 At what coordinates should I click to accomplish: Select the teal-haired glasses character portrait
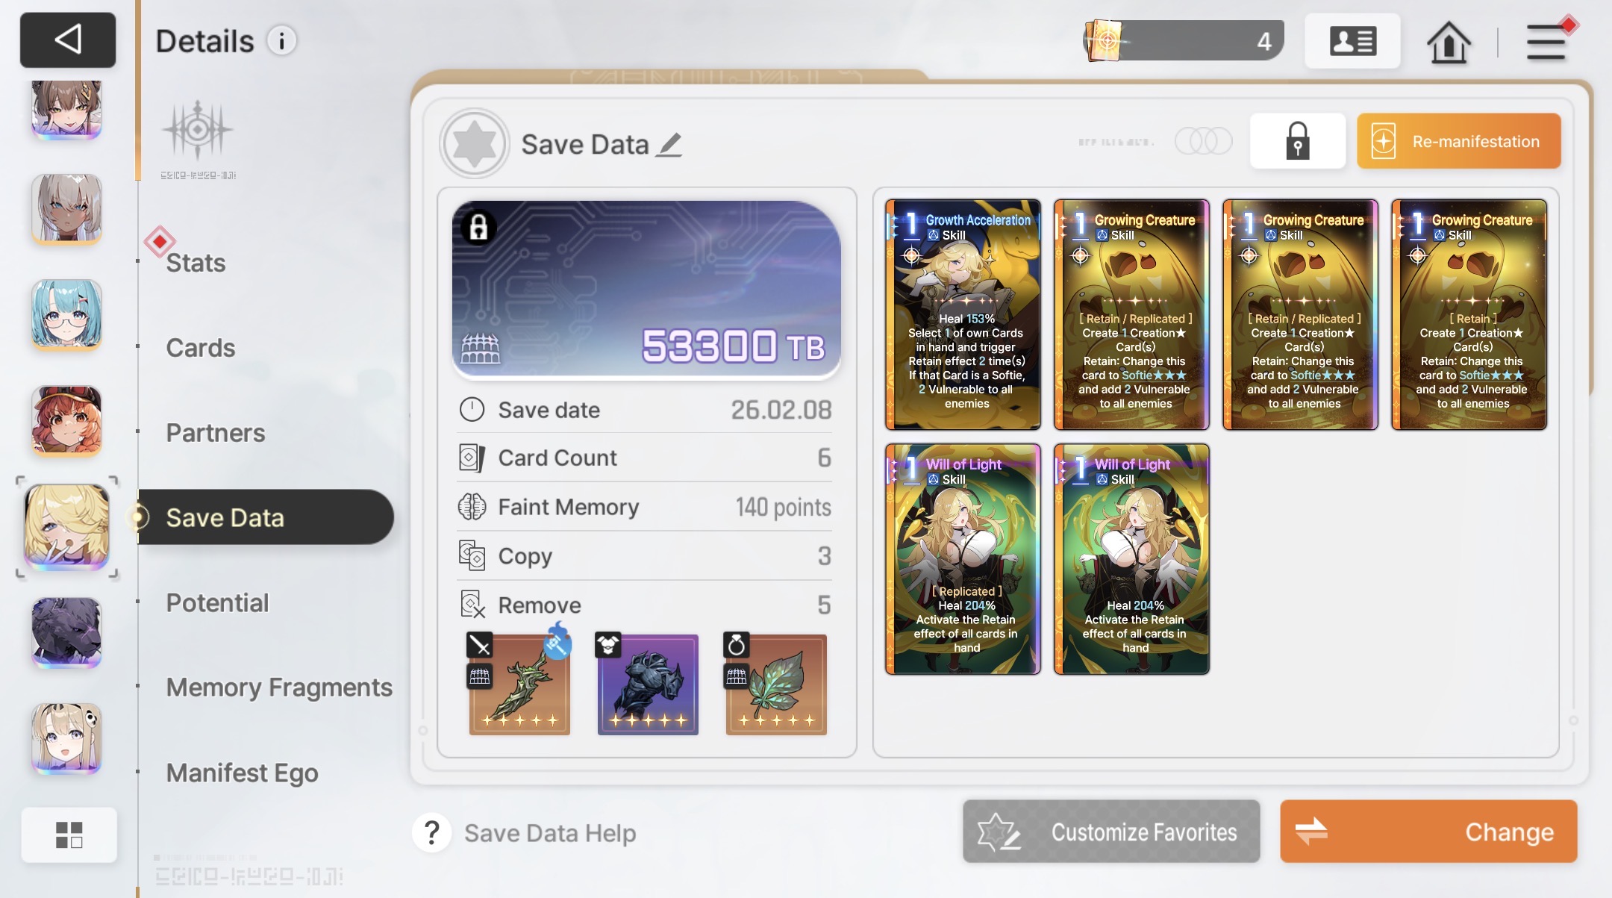pyautogui.click(x=66, y=315)
